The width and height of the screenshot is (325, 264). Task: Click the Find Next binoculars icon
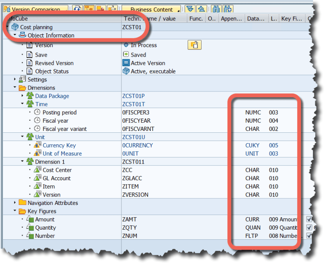(228, 9)
